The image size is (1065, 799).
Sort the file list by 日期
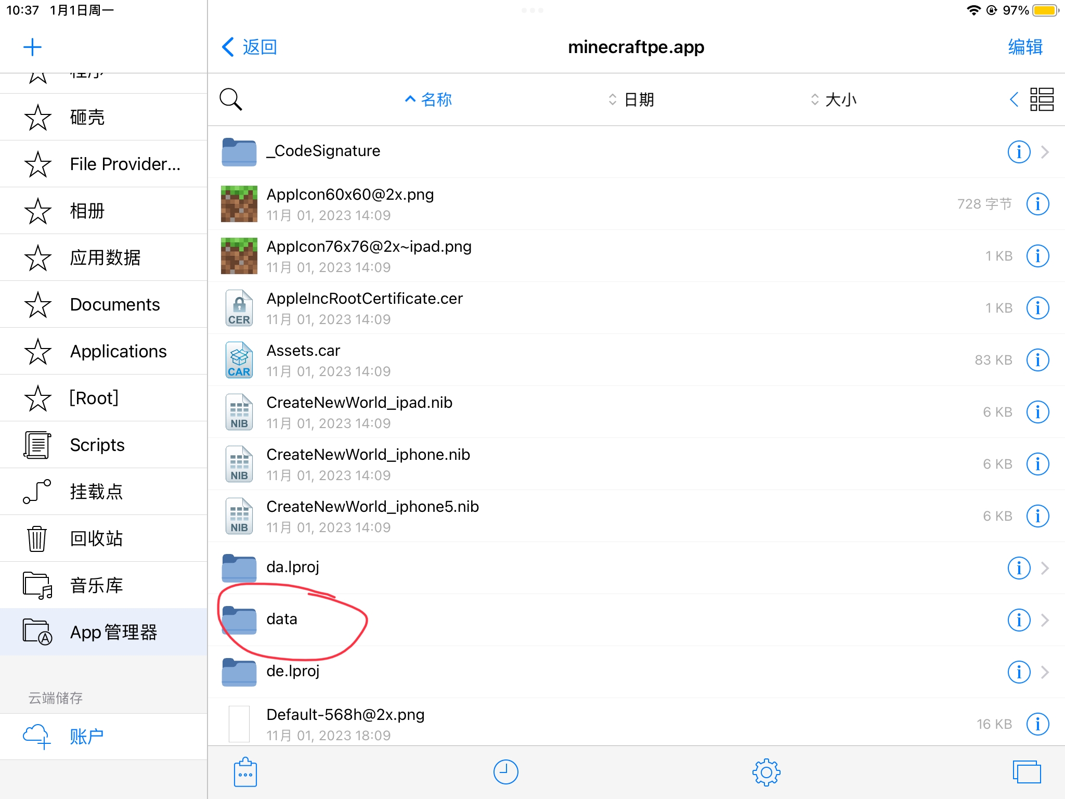click(x=631, y=99)
